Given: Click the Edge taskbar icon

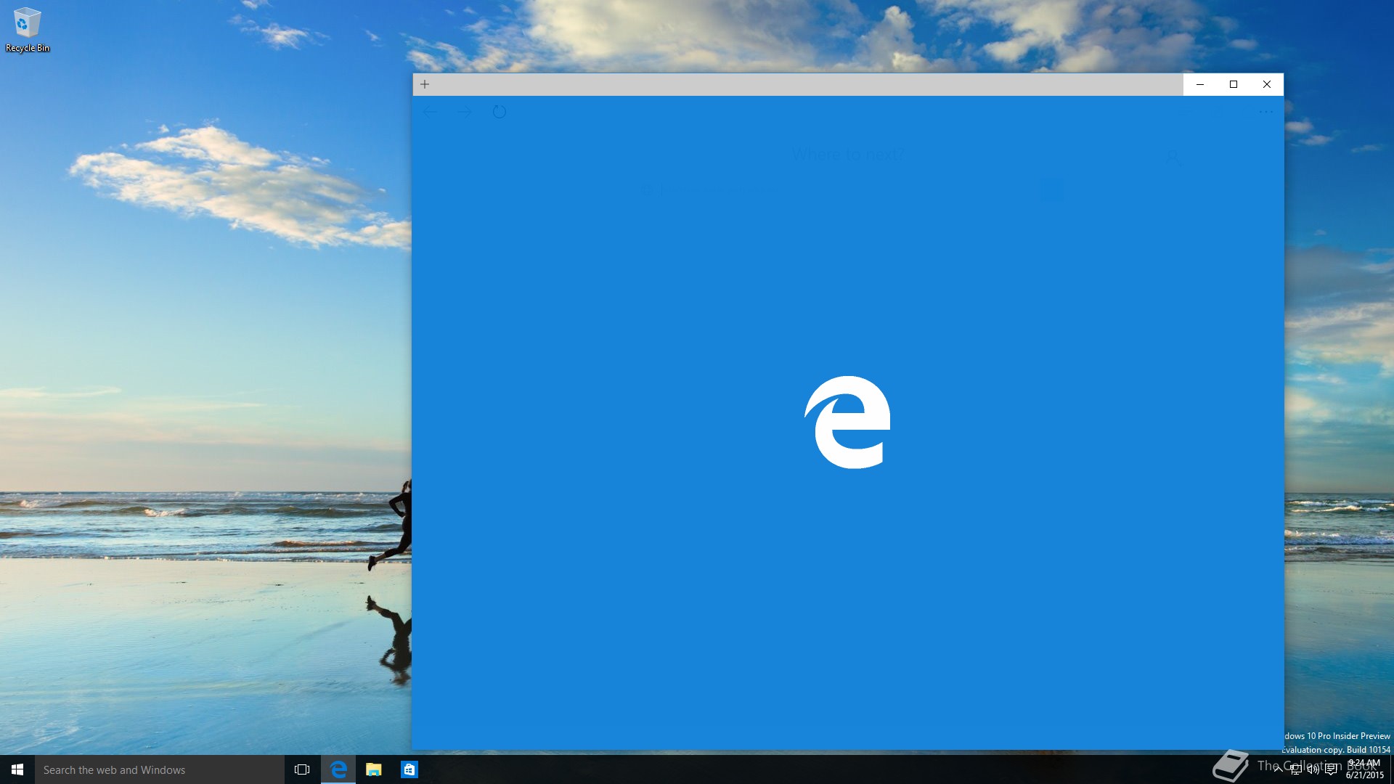Looking at the screenshot, I should coord(338,769).
